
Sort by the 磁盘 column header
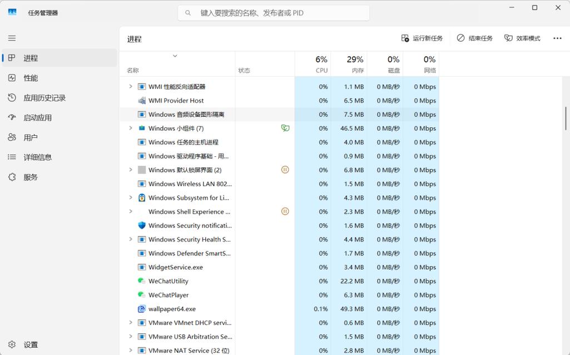click(x=385, y=64)
